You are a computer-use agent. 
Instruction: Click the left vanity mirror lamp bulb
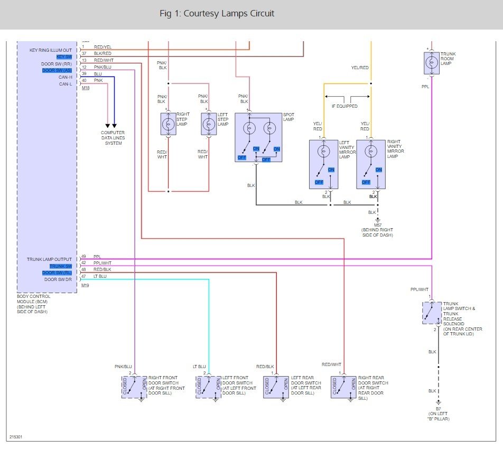pyautogui.click(x=323, y=152)
